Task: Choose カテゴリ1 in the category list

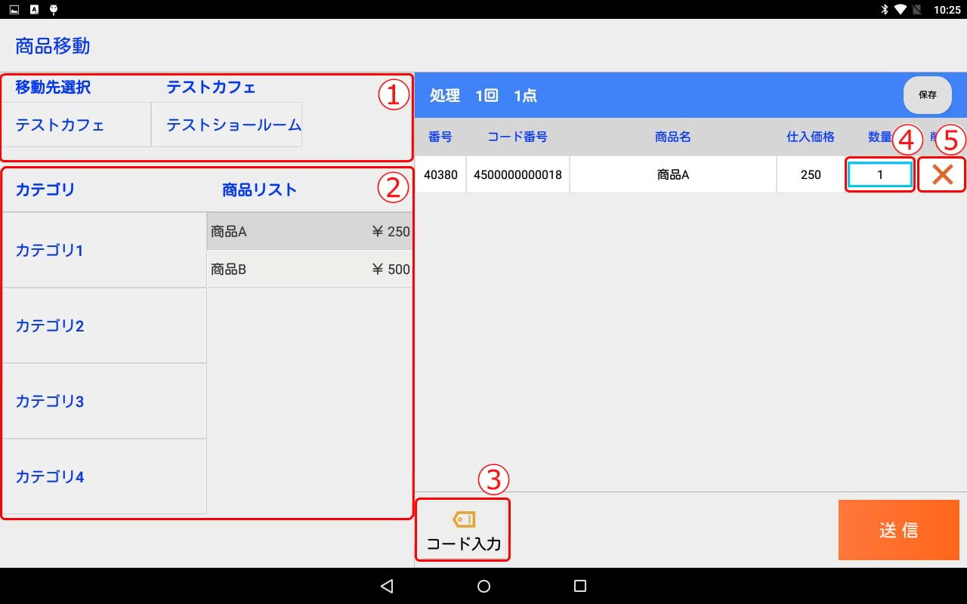Action: (104, 250)
